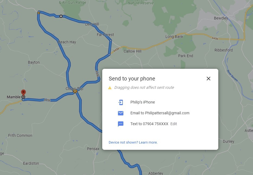Click the Far Forest place label
This screenshot has height=175, width=253.
click(x=105, y=35)
